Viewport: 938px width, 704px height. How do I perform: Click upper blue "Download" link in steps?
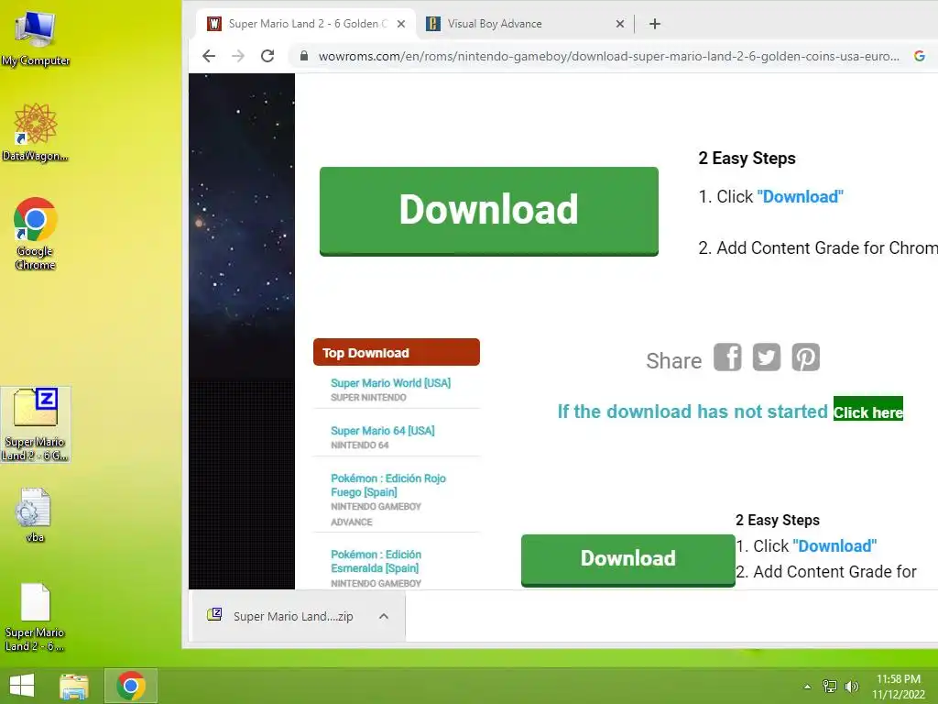[801, 197]
